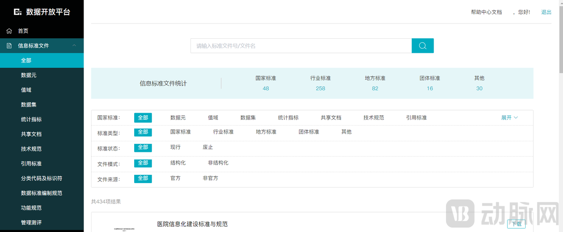Click the 行业标准 count 258
Viewport: 563px width, 232px height.
[x=320, y=88]
